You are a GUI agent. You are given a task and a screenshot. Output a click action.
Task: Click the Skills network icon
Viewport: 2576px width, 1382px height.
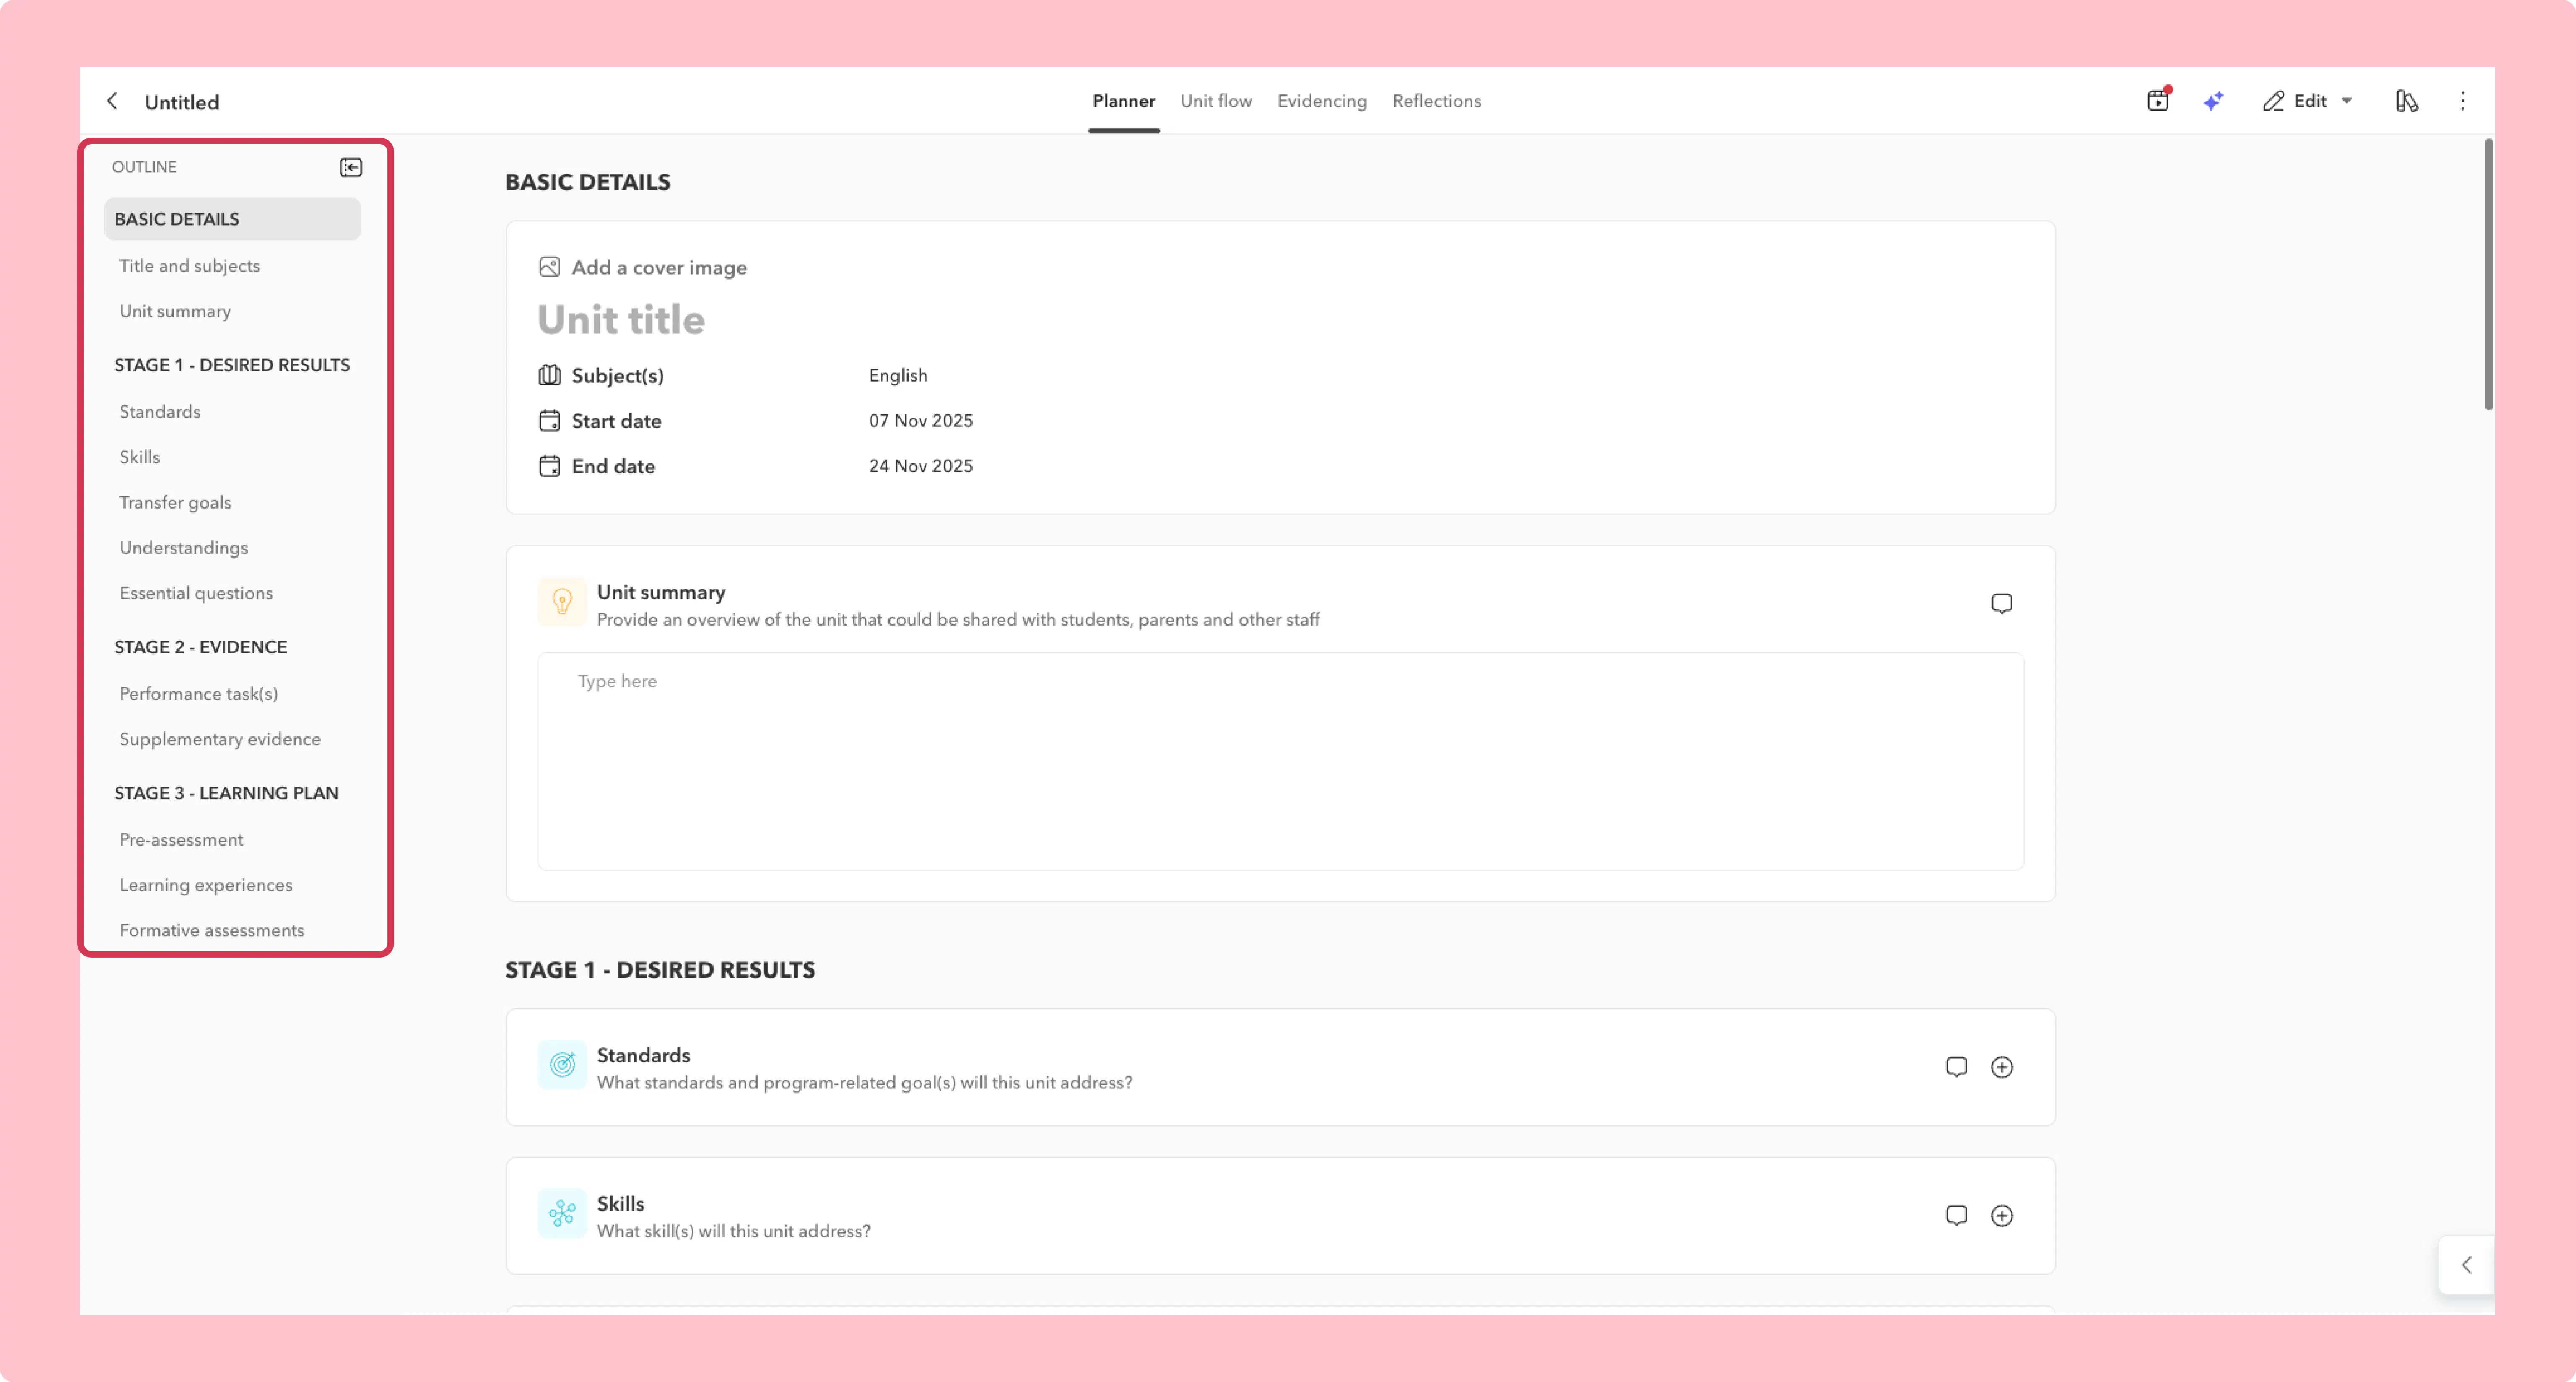click(562, 1214)
